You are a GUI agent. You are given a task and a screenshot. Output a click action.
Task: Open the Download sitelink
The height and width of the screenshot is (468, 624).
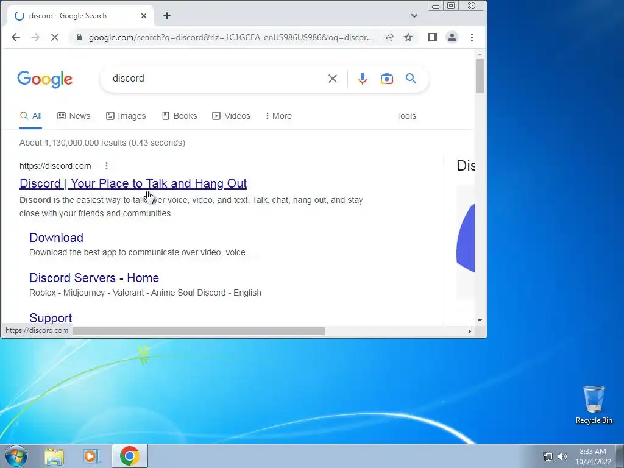pyautogui.click(x=56, y=238)
